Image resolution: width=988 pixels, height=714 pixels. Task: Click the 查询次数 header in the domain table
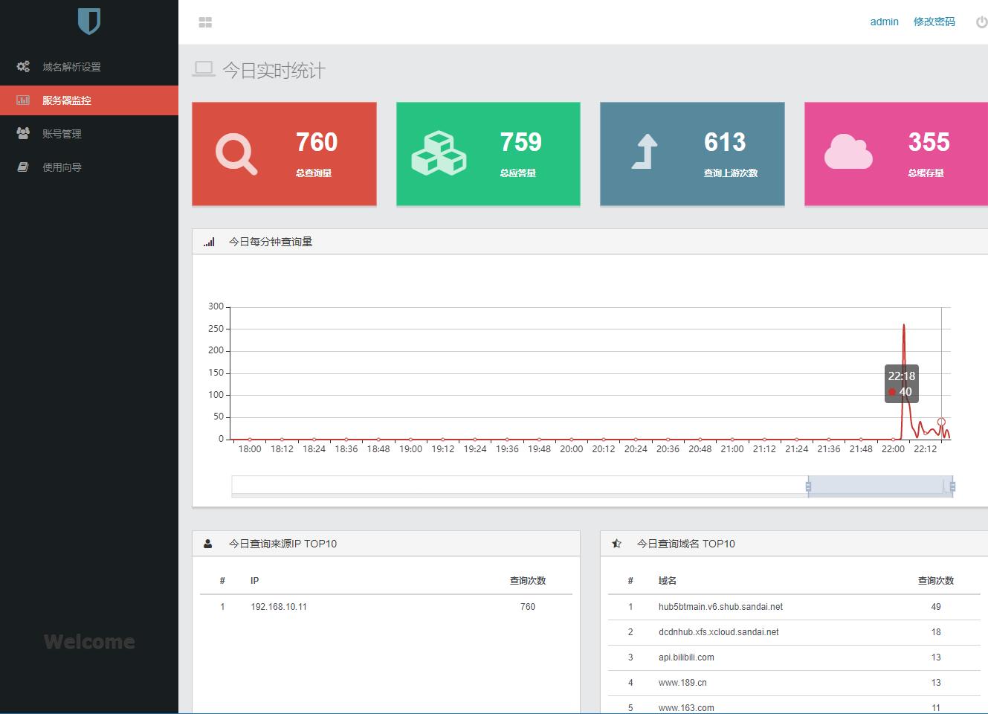click(x=935, y=581)
